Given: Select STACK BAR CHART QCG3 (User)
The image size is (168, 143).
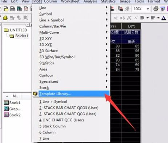Looking at the screenshot, I should click(69, 108).
